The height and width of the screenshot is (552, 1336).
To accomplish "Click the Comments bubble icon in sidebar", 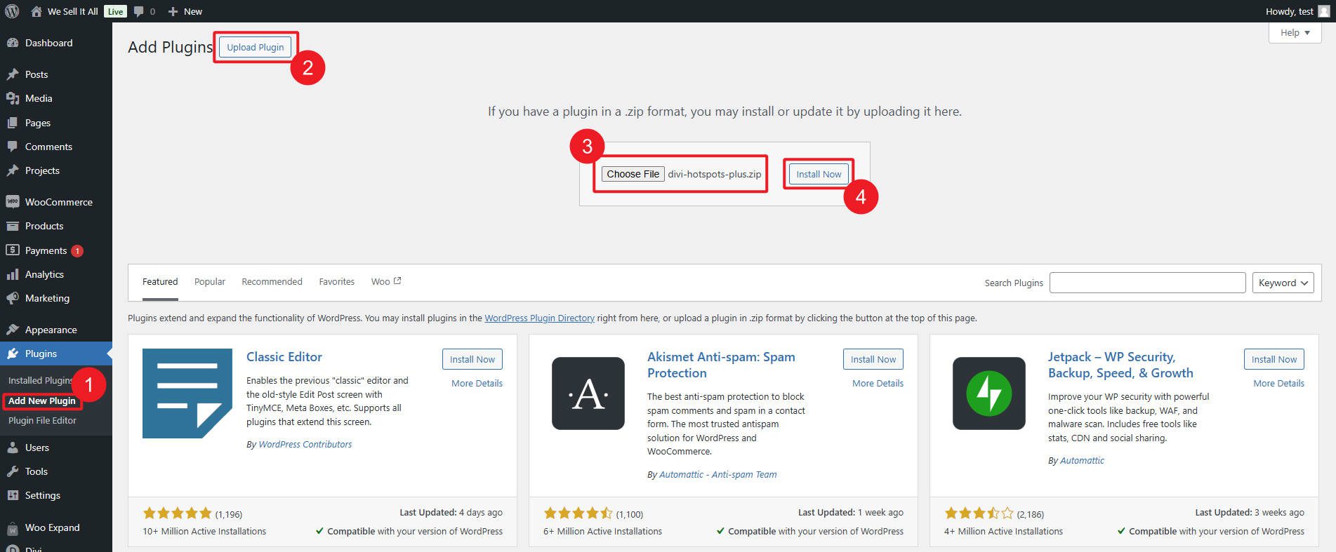I will [13, 147].
